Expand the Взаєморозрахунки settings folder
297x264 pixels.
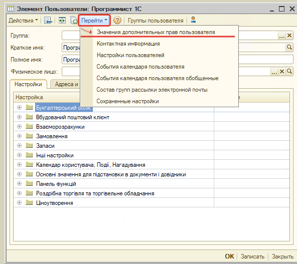click(x=20, y=127)
